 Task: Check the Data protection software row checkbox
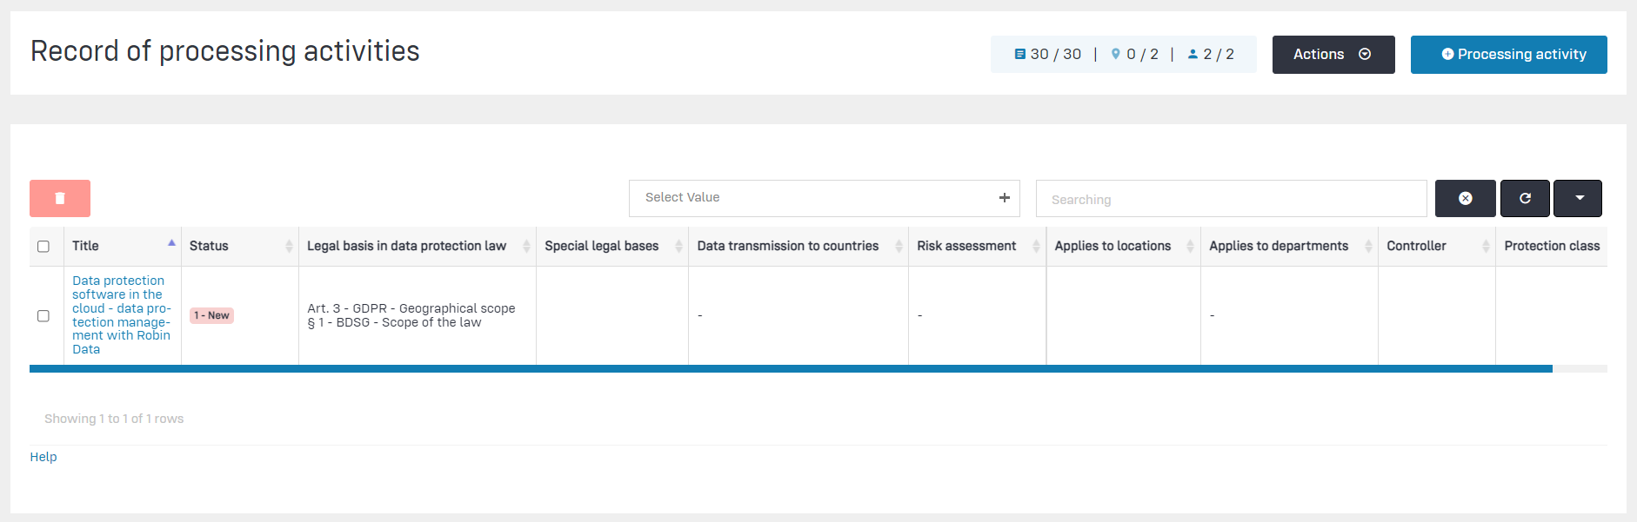coord(43,316)
